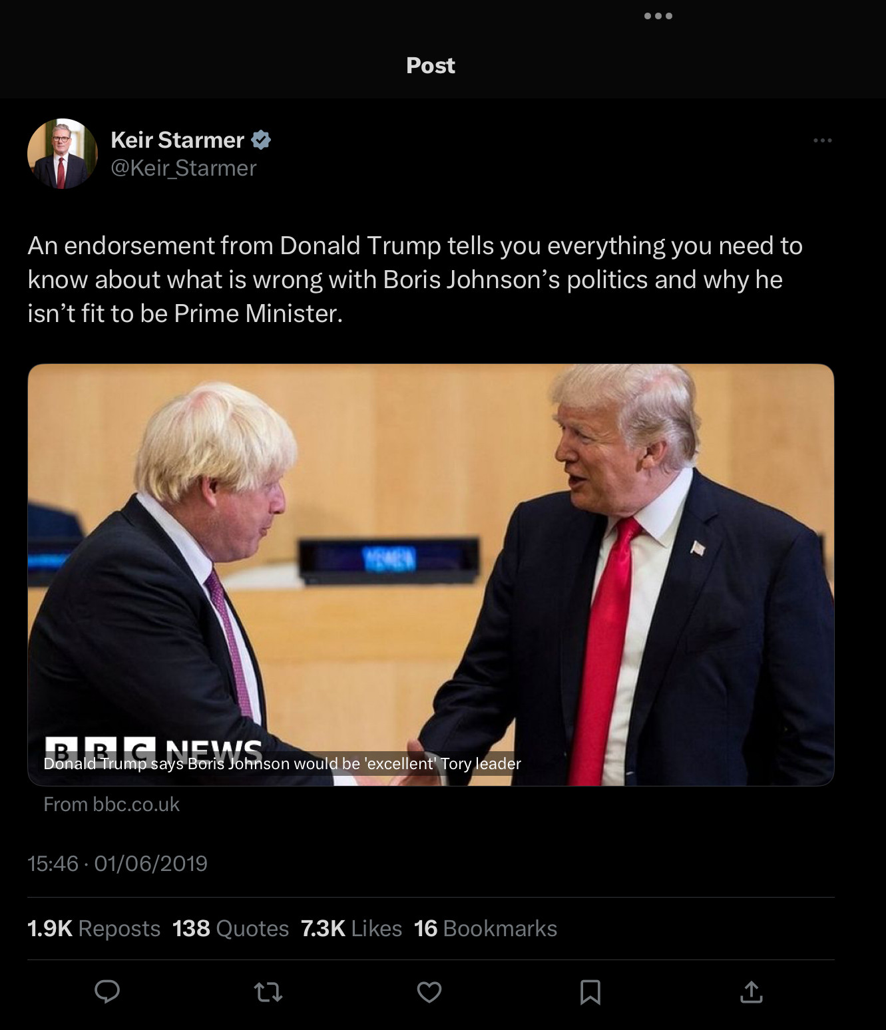View the 138 Quotes list
This screenshot has height=1030, width=886.
pos(230,928)
